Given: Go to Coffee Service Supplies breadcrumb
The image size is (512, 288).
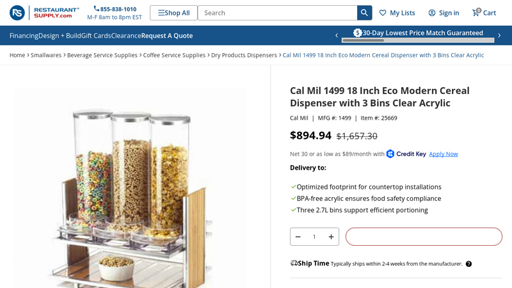Looking at the screenshot, I should [x=174, y=55].
